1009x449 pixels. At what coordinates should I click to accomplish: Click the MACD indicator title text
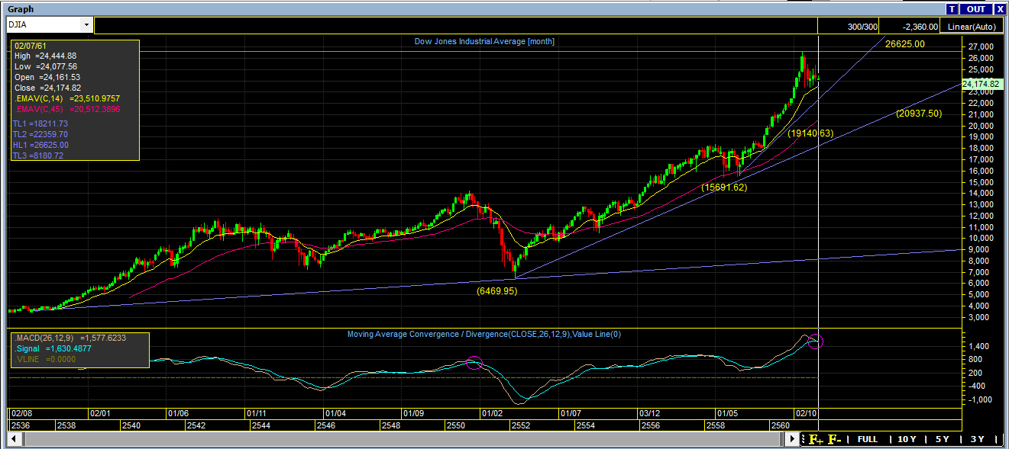484,334
